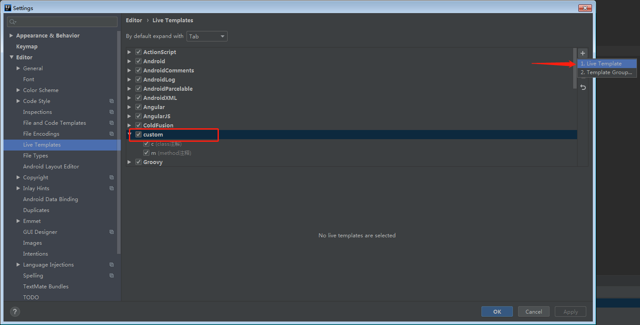This screenshot has width=640, height=325.
Task: Toggle the AndroidLog checkbox
Action: 138,79
